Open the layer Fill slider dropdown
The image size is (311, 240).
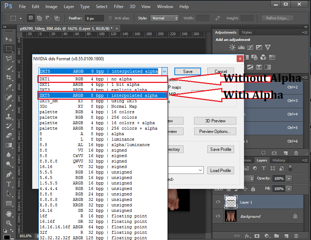click(289, 189)
